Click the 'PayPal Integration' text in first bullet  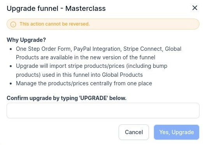[x=97, y=49]
